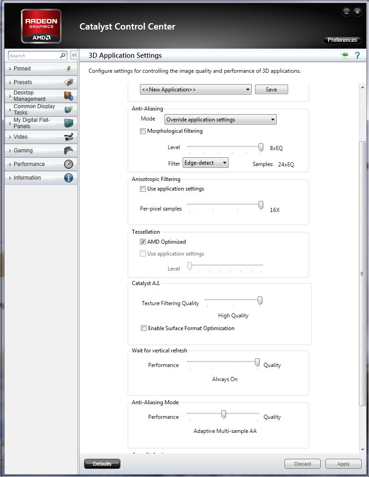Enable Surface Format Optimization checkbox

pos(144,328)
